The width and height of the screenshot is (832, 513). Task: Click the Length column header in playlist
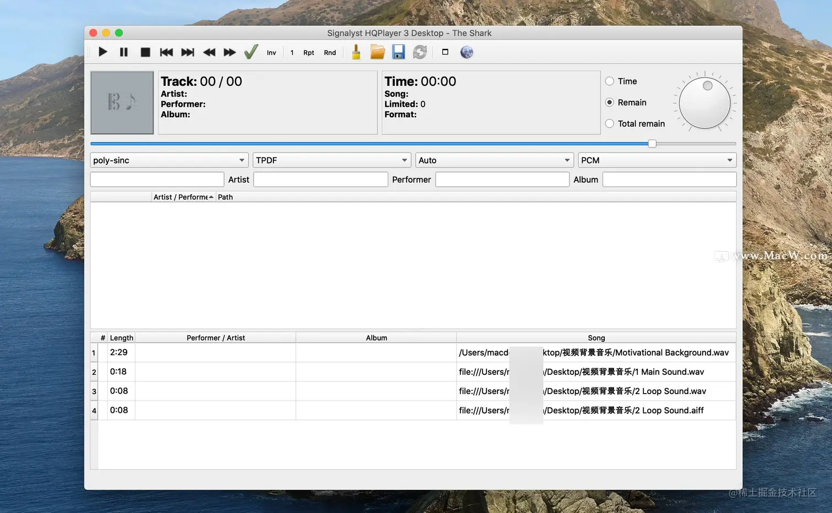121,338
